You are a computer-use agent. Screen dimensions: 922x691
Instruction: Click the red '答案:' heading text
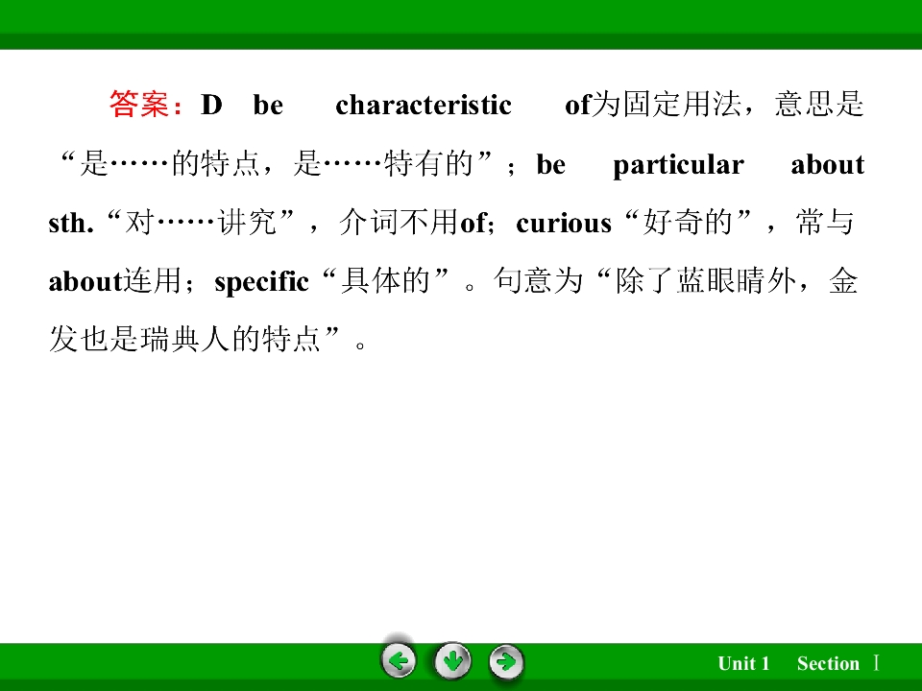pos(146,105)
